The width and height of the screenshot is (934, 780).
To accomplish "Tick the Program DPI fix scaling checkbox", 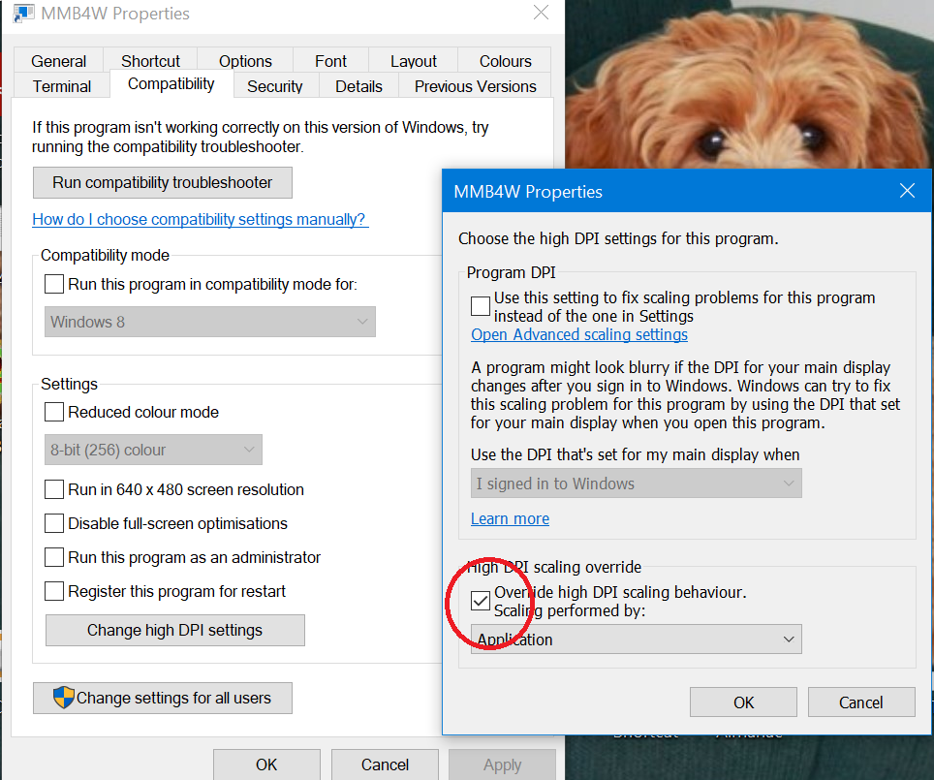I will pos(481,307).
